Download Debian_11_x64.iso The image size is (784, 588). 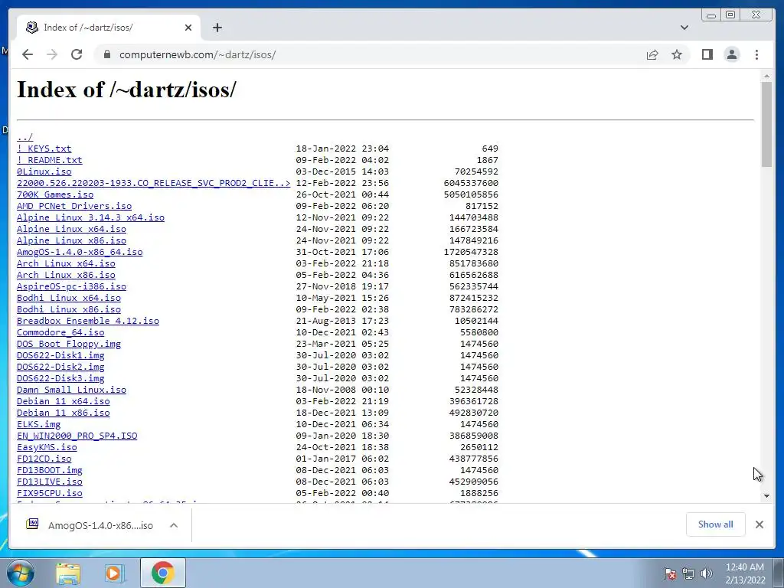(x=63, y=401)
